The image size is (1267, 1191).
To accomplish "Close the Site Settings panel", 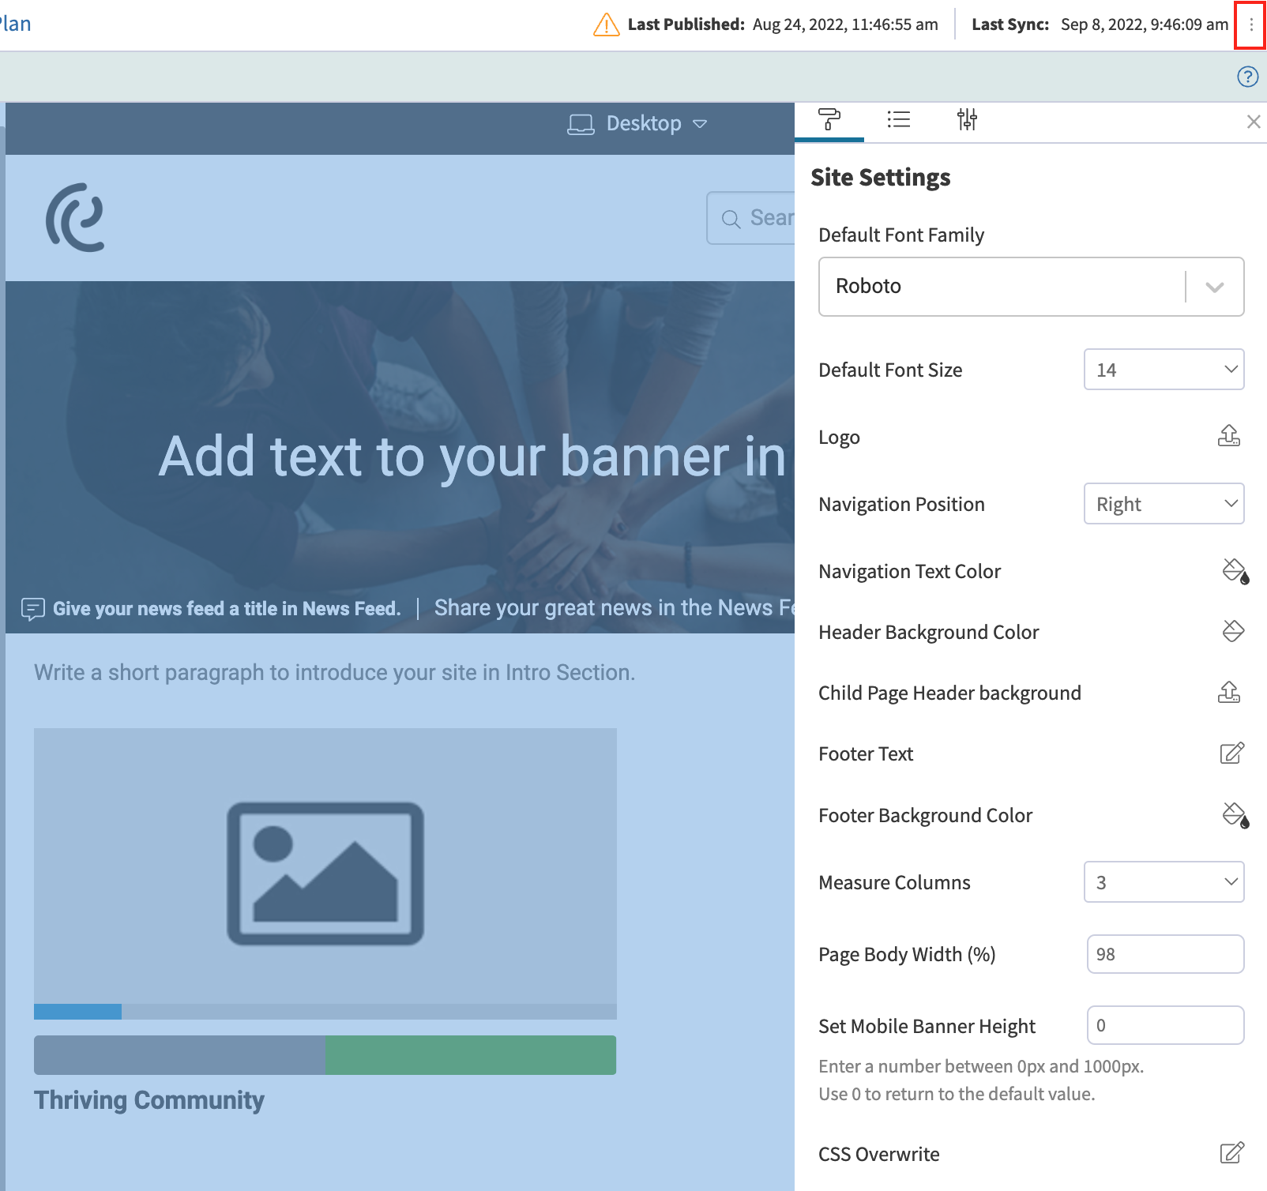I will [x=1253, y=122].
